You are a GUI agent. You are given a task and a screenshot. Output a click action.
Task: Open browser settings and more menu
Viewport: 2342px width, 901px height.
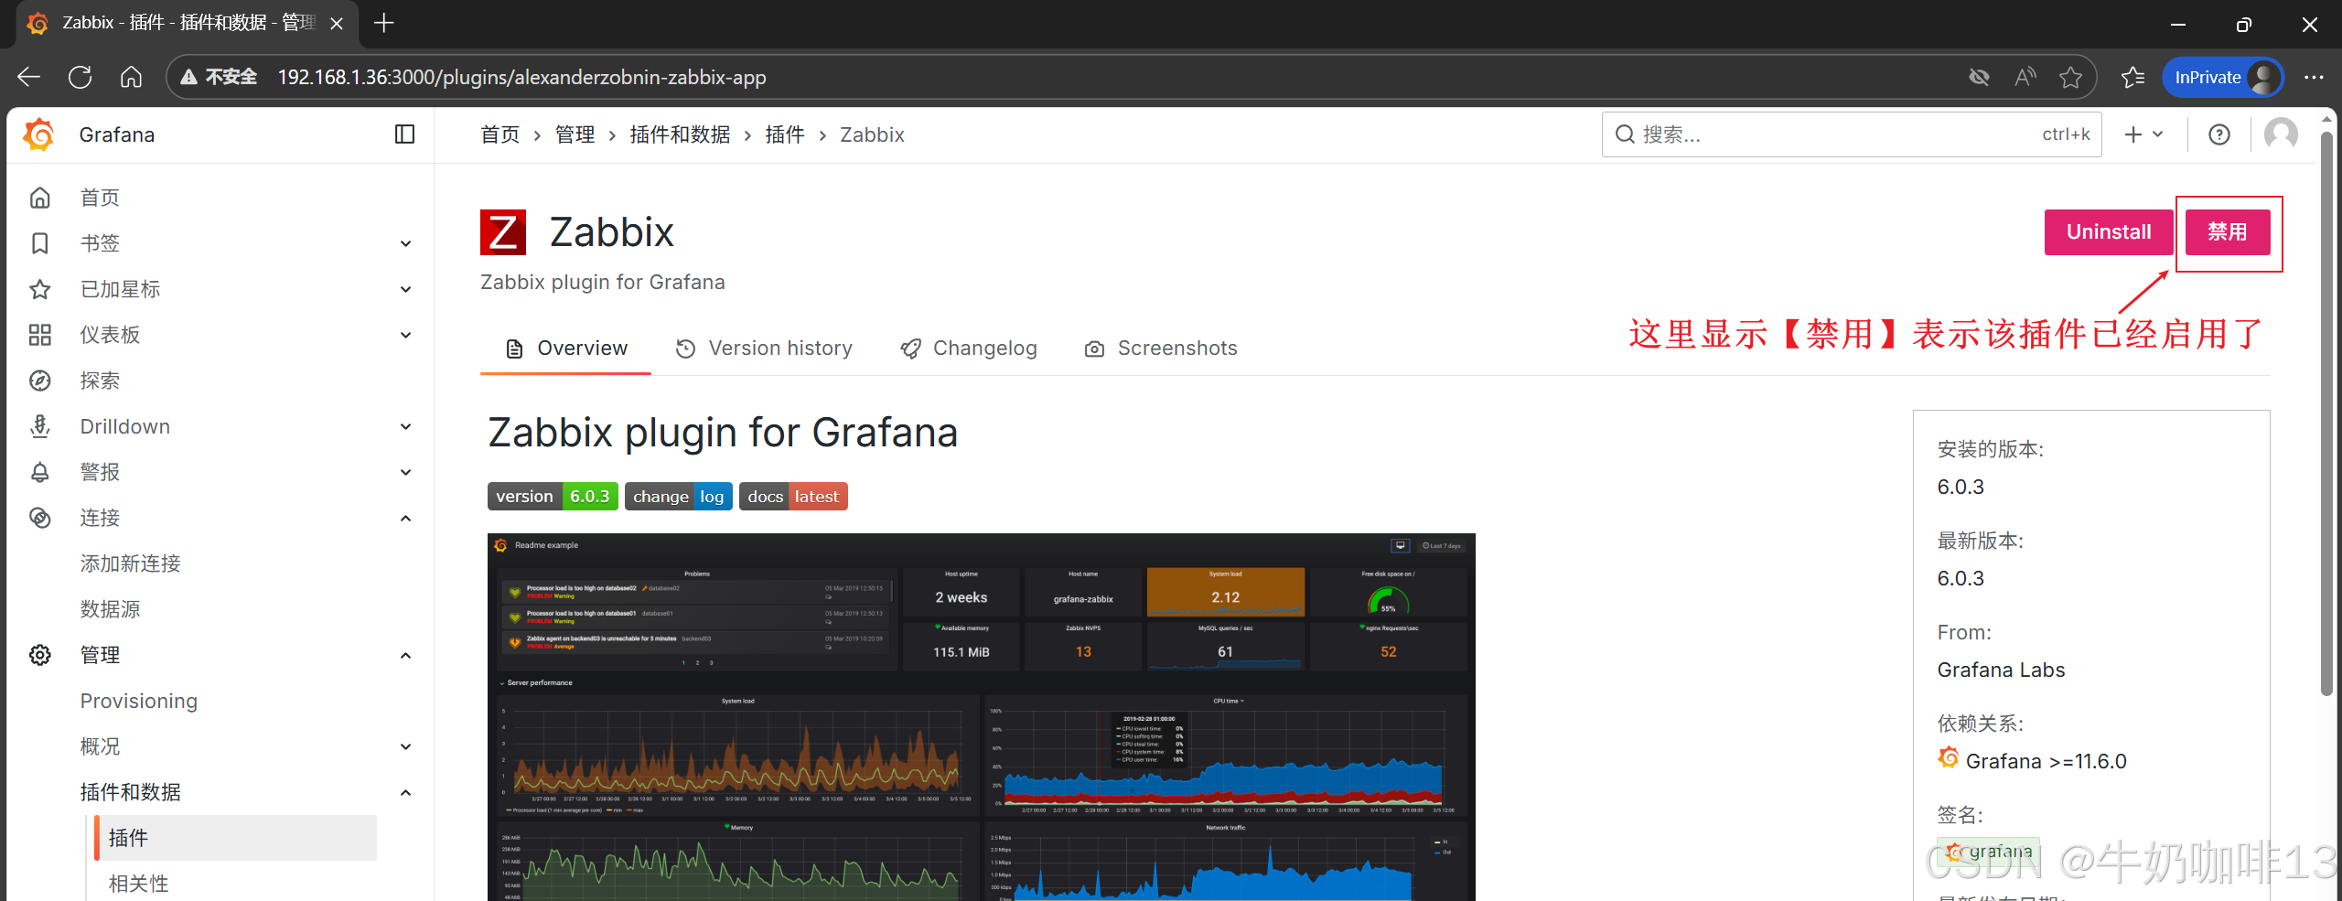coord(2315,77)
